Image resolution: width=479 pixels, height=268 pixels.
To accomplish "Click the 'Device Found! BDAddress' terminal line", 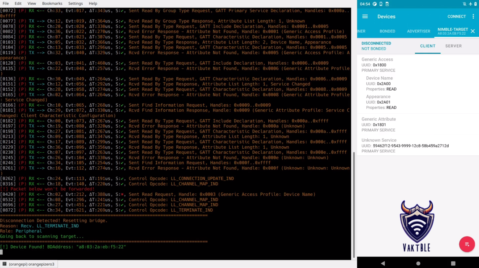I will coord(63,247).
